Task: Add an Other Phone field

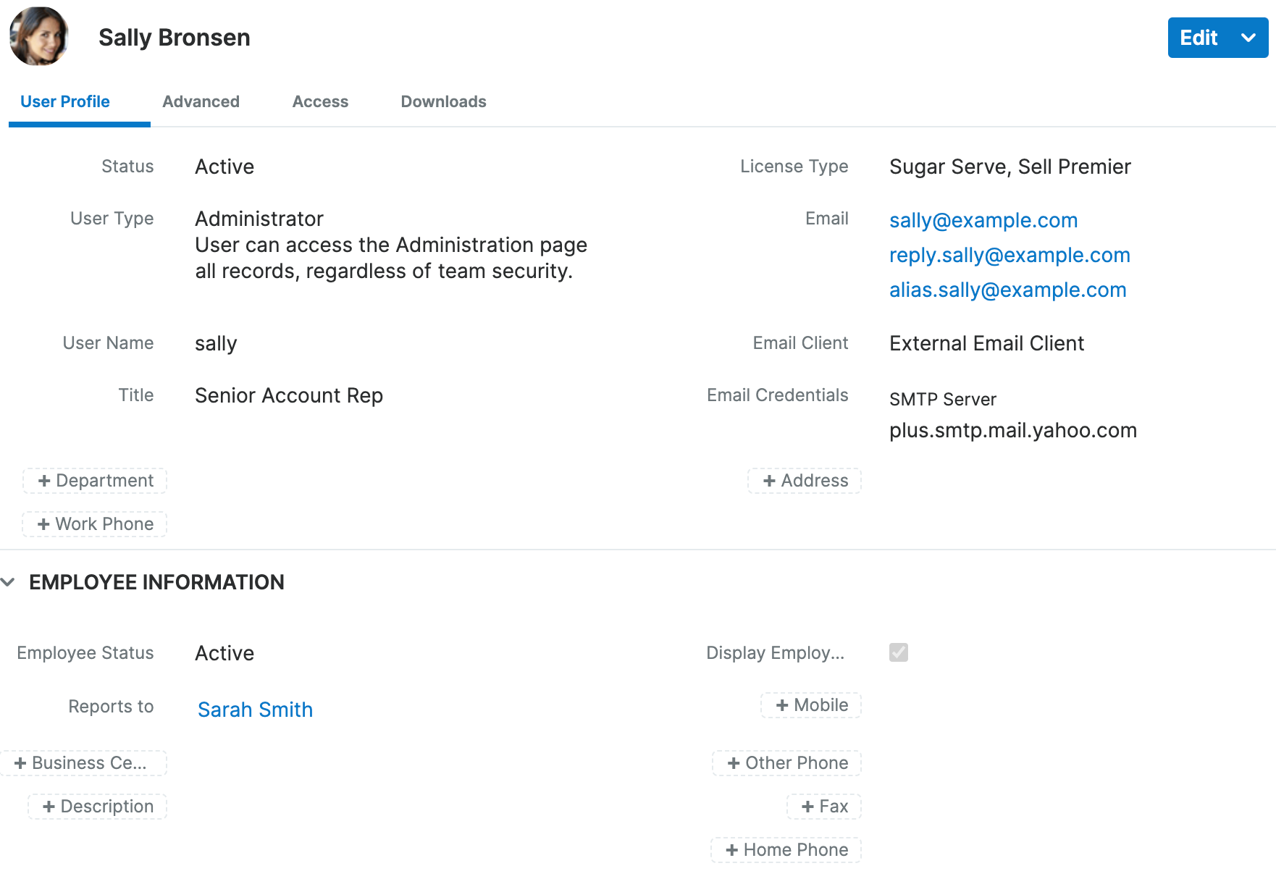Action: click(x=787, y=763)
